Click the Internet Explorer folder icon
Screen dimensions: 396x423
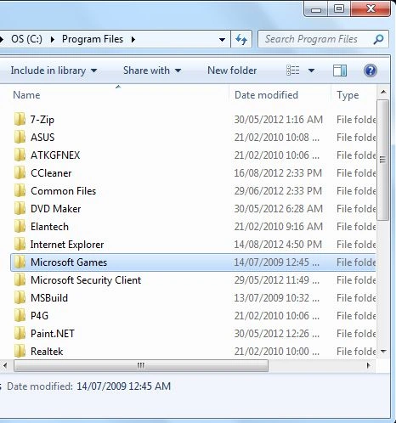[x=20, y=244]
